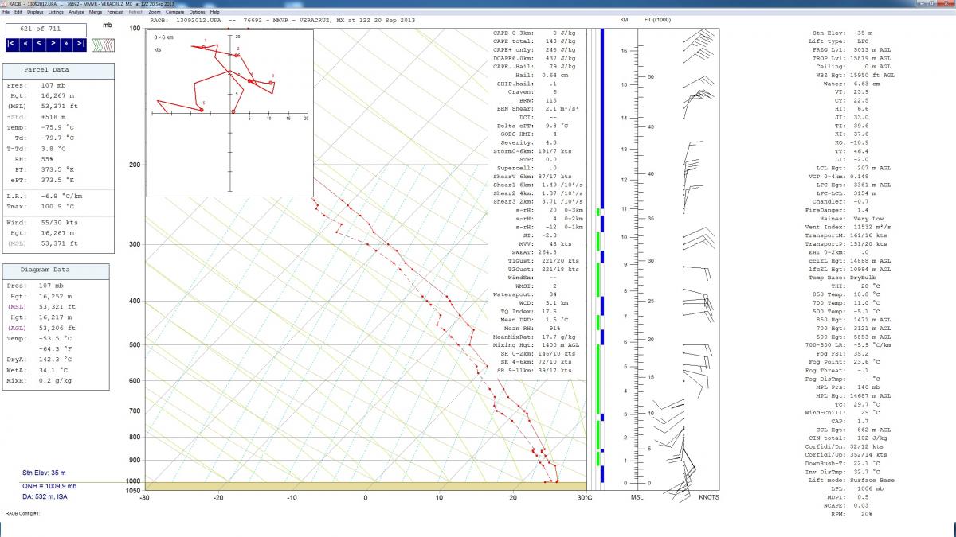Click the '621 of 711' sounding counter field

point(46,29)
